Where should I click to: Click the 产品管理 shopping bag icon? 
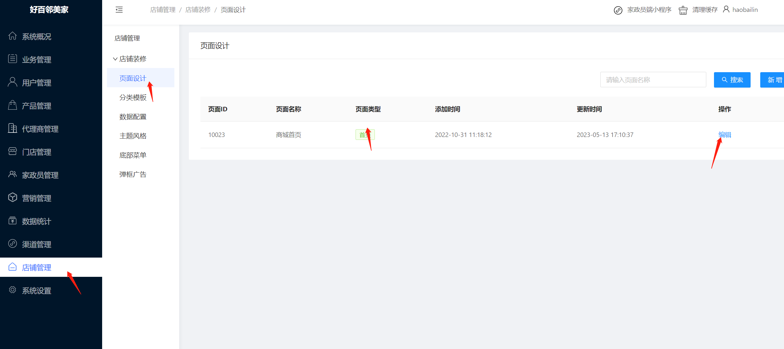click(x=13, y=105)
